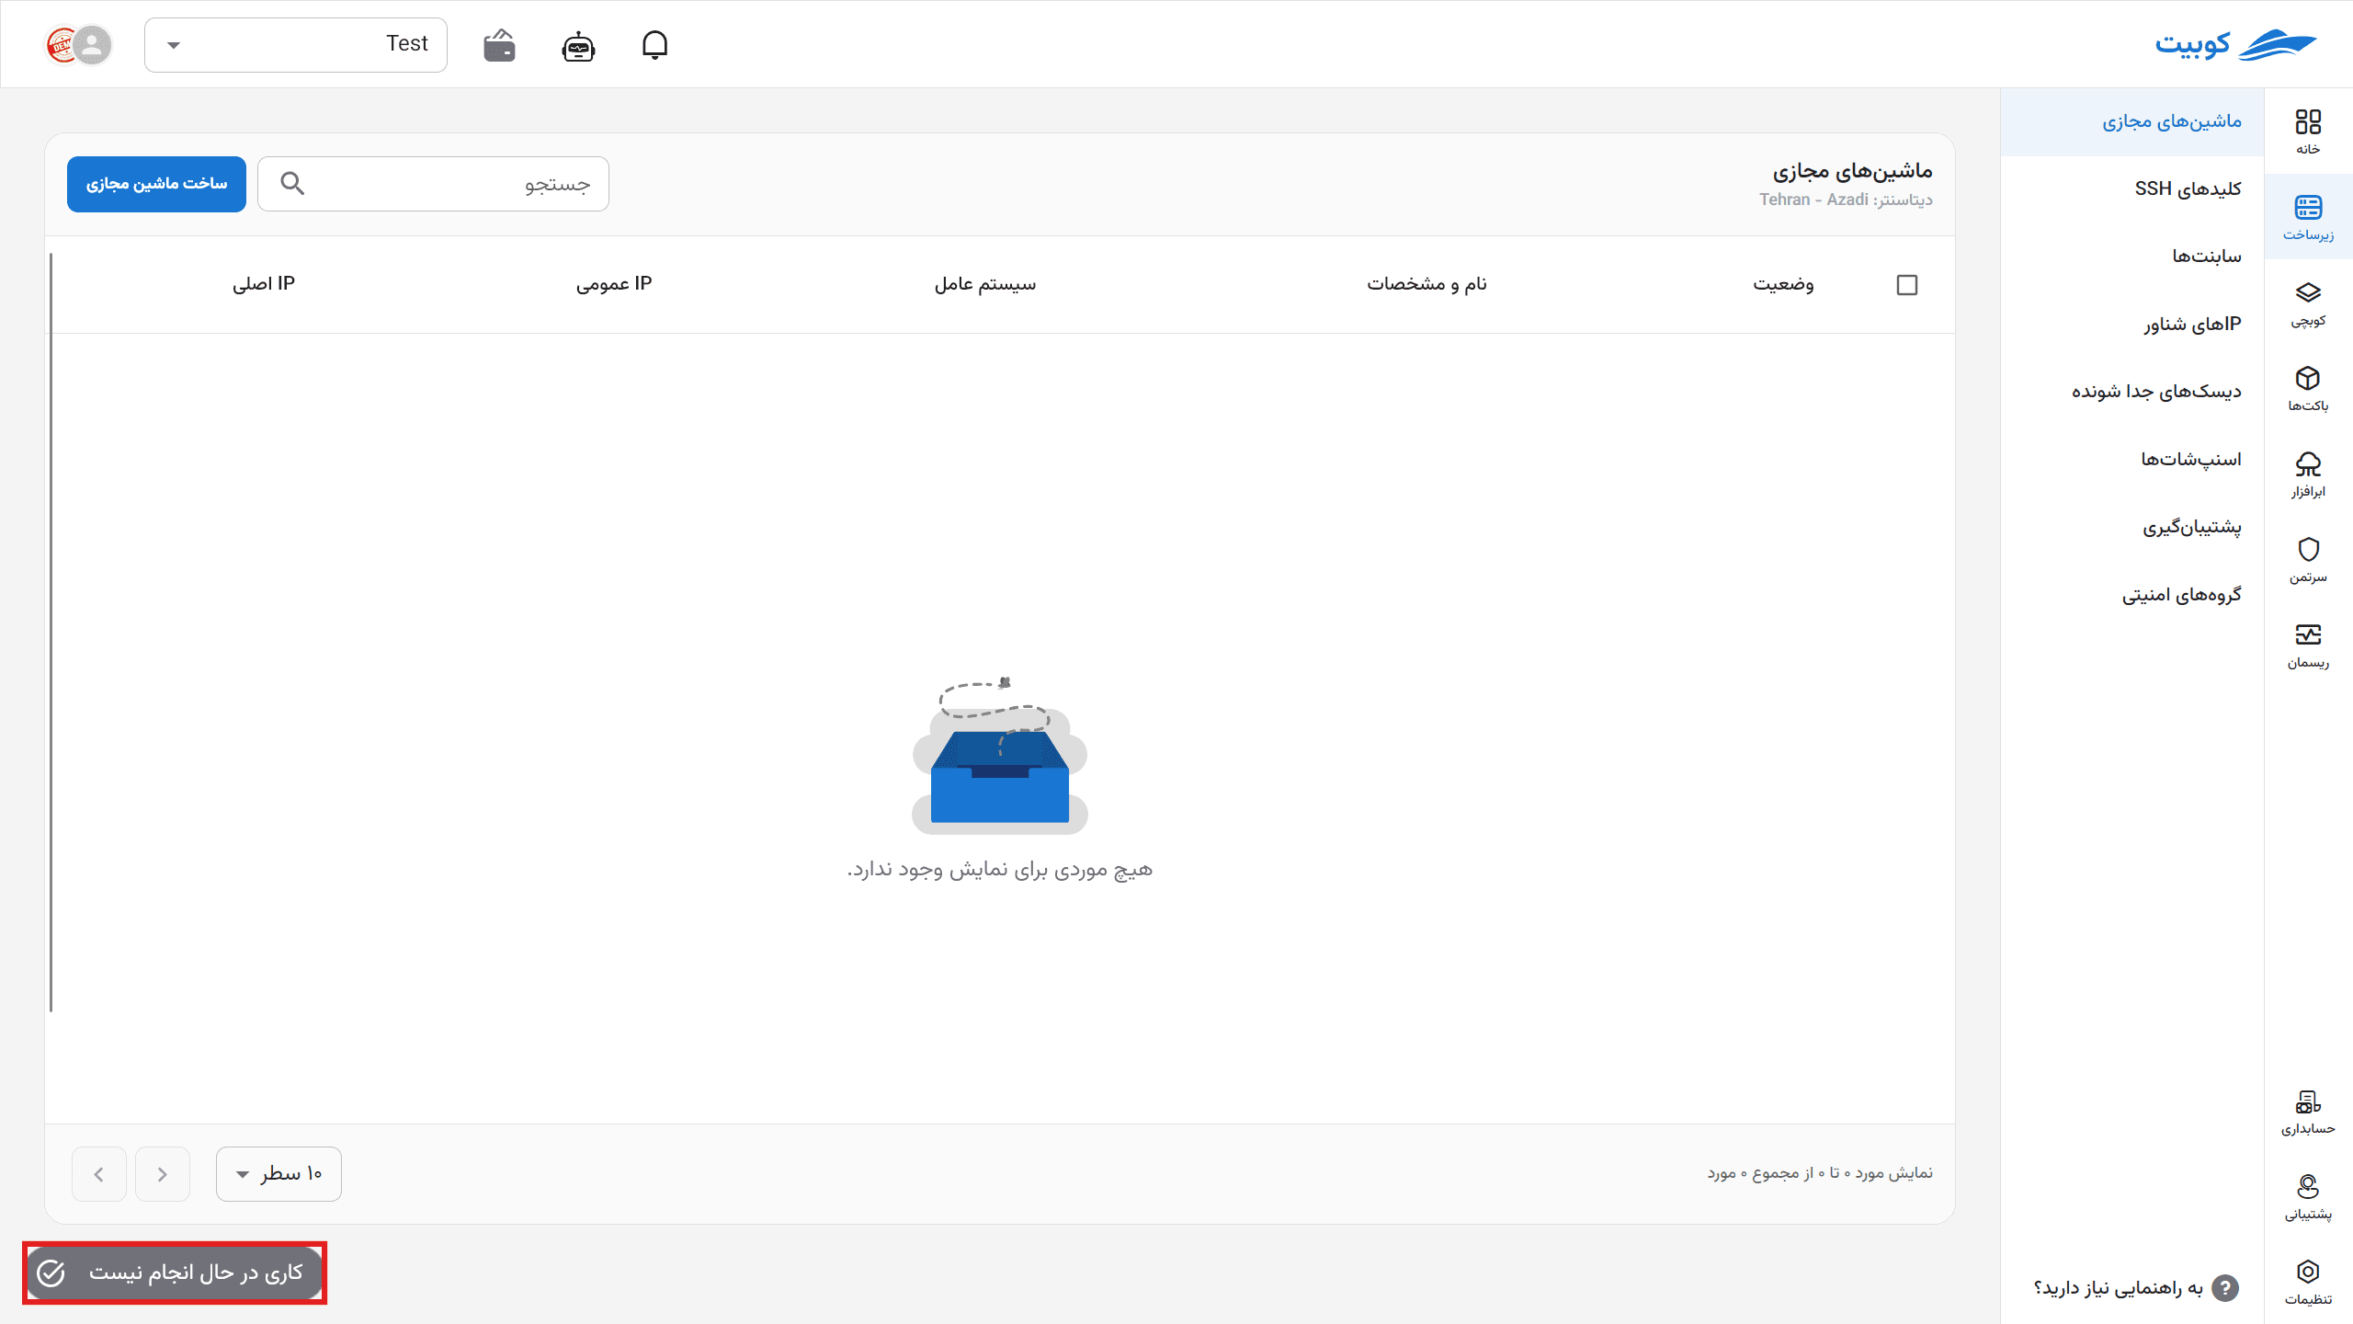The height and width of the screenshot is (1324, 2353).
Task: Open سابنت‌ها subnets menu item
Action: tap(2132, 257)
